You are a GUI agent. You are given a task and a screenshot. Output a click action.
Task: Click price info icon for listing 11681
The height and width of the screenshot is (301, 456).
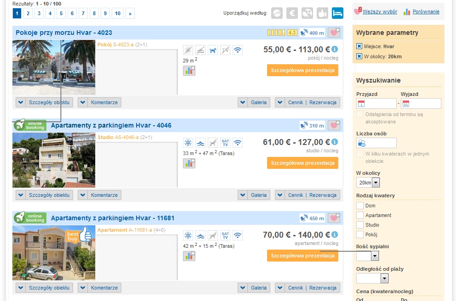(x=335, y=234)
